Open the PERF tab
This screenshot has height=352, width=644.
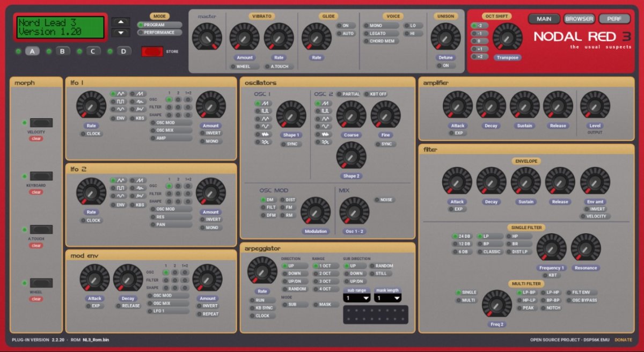614,19
